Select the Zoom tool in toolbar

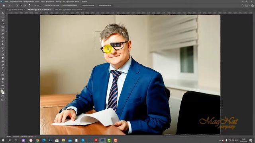3,82
